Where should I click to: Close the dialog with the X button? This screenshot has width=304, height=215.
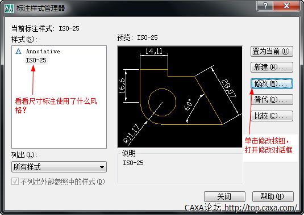[286, 6]
